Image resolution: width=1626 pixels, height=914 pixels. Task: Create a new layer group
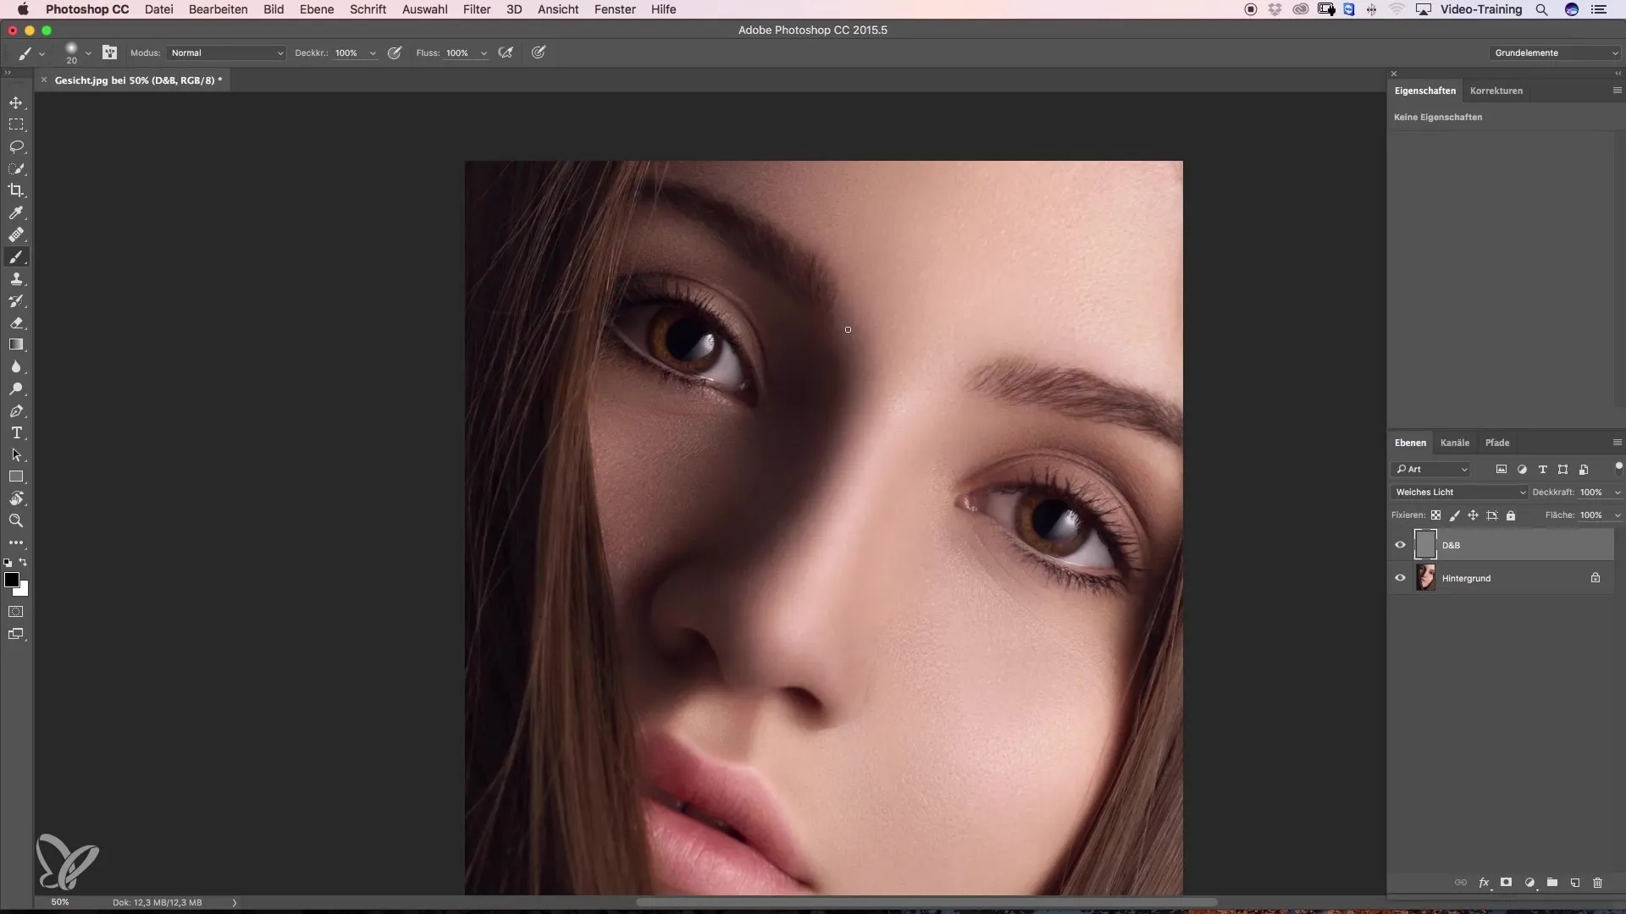[1552, 882]
